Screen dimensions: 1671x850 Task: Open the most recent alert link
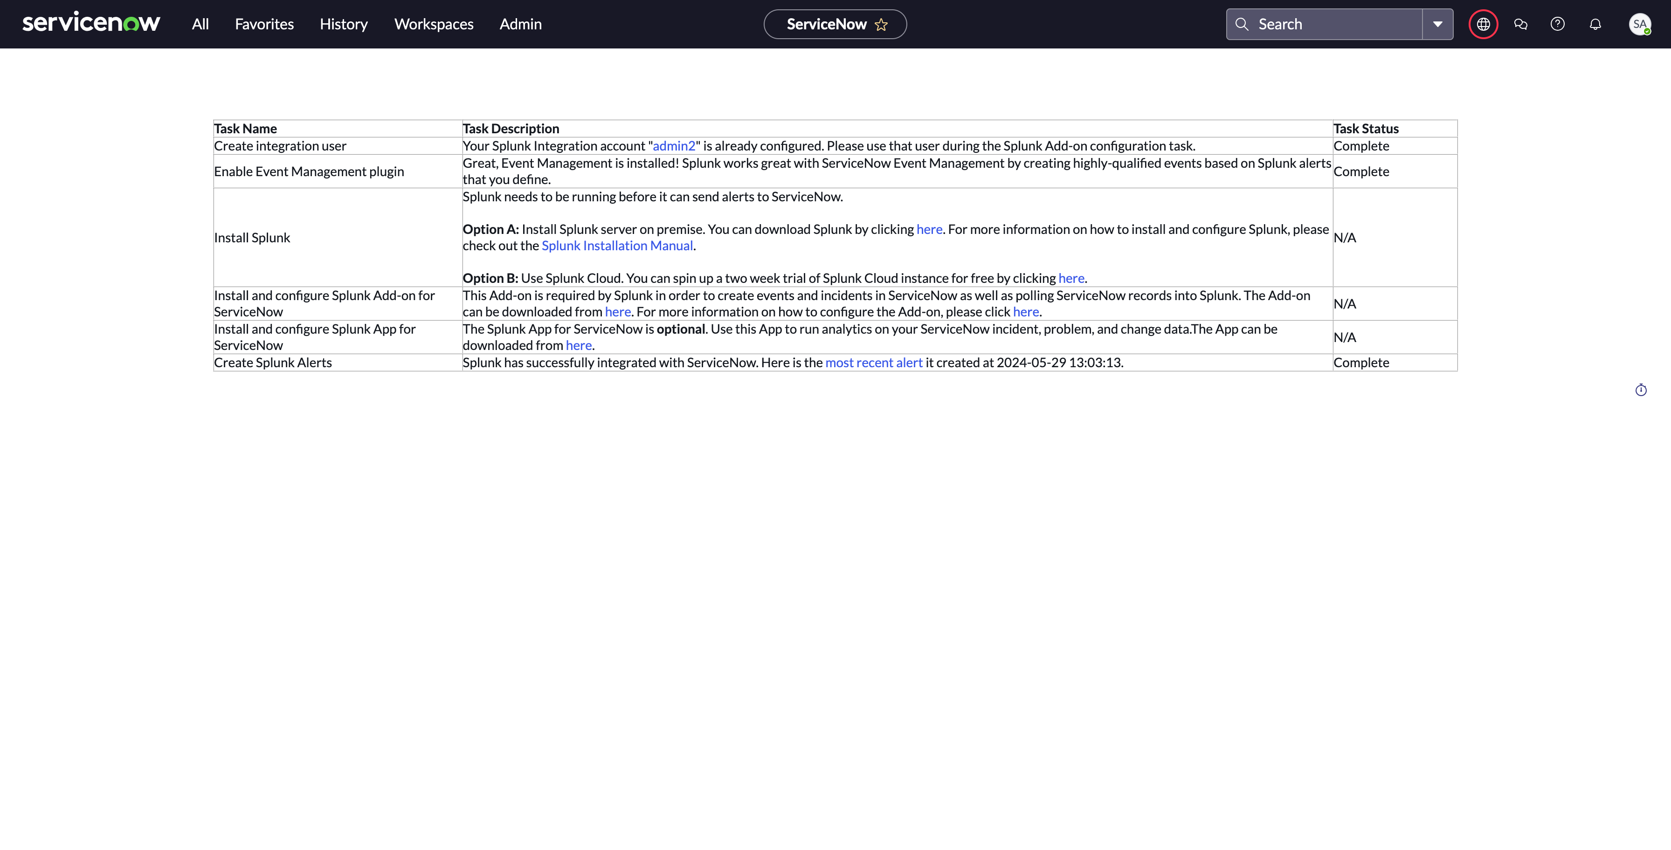pyautogui.click(x=873, y=363)
